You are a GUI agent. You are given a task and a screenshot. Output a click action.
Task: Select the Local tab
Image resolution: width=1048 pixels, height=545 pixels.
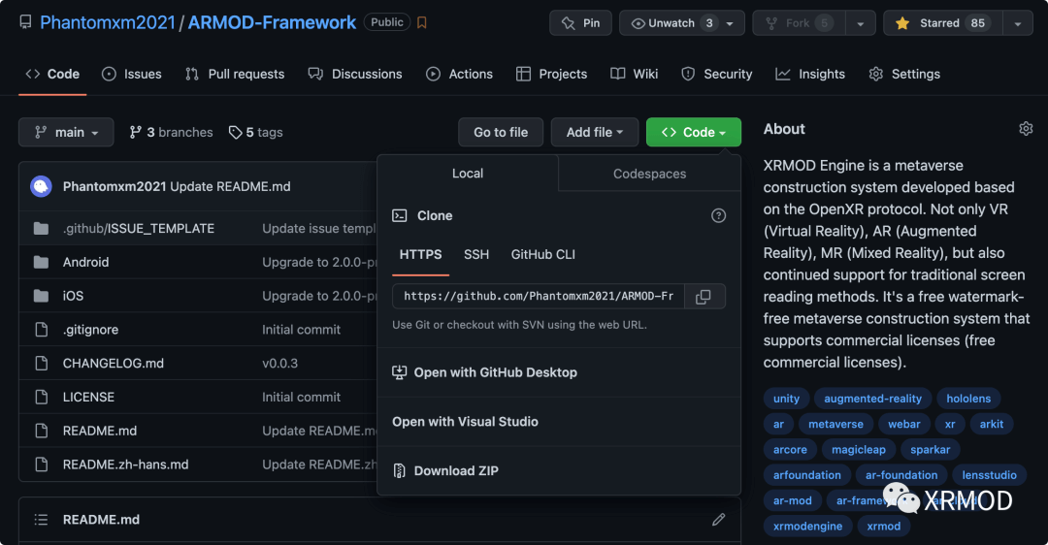pos(467,174)
